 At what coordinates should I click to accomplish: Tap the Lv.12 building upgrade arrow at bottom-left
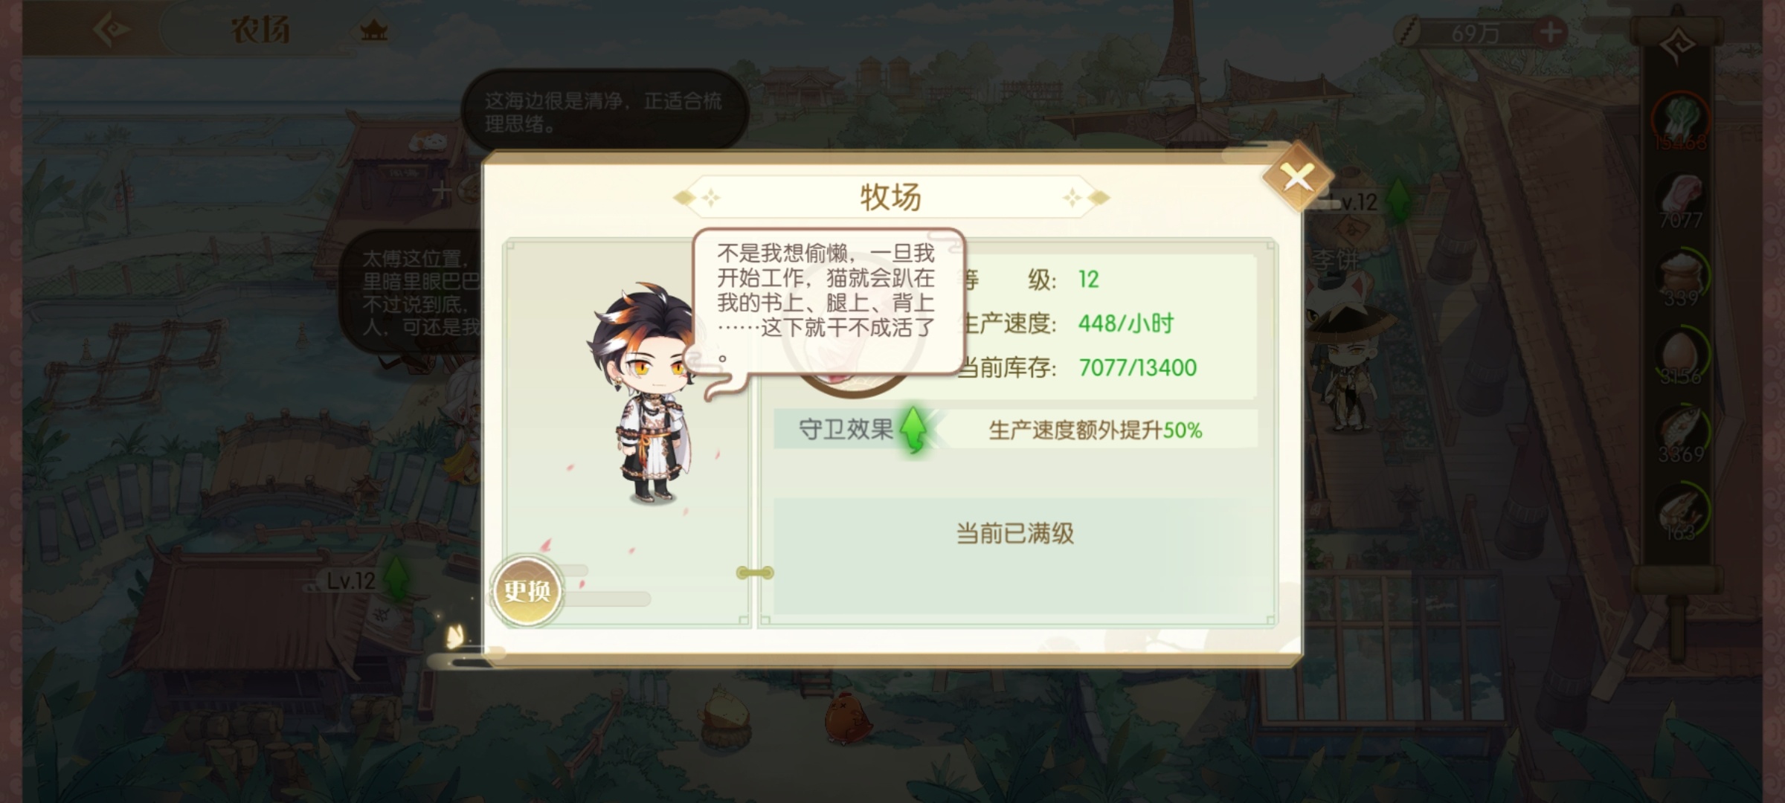point(397,578)
